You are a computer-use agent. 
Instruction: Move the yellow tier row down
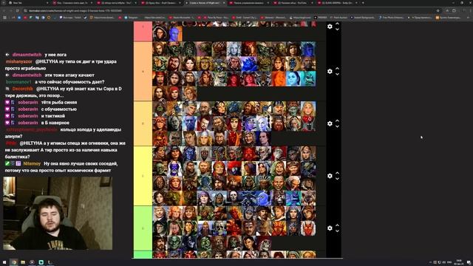coord(337,179)
